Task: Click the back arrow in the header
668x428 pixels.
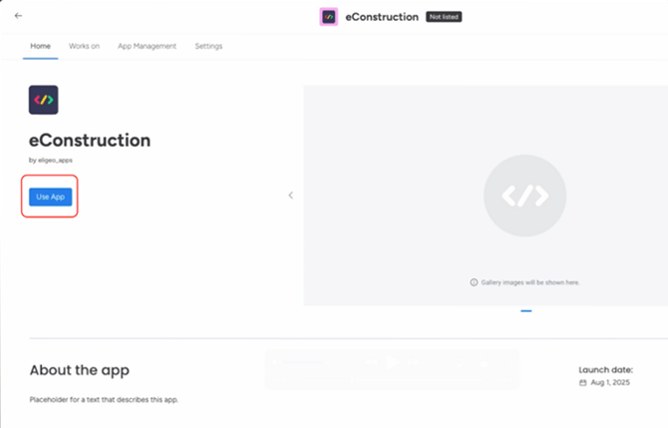Action: (18, 16)
